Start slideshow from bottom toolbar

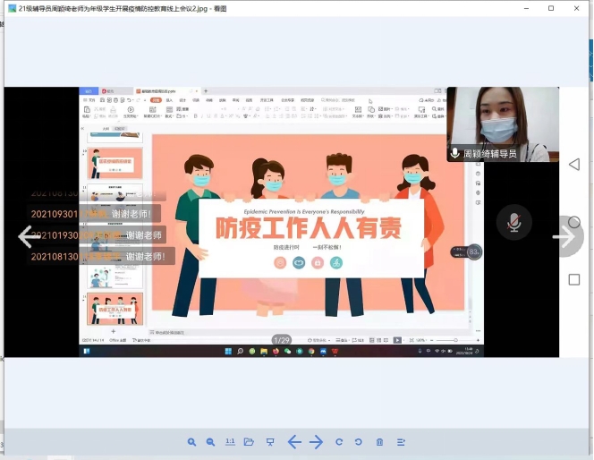(269, 442)
